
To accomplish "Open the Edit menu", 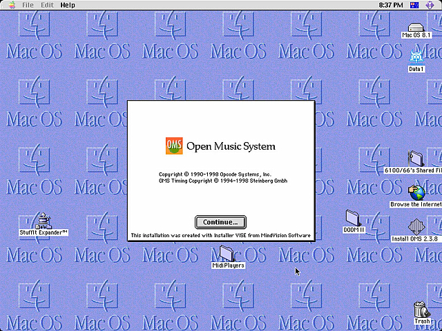I will click(47, 5).
